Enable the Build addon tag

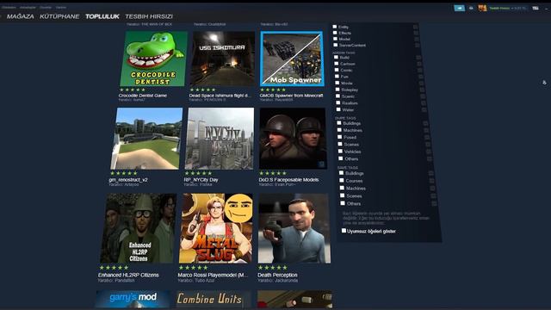coord(336,57)
